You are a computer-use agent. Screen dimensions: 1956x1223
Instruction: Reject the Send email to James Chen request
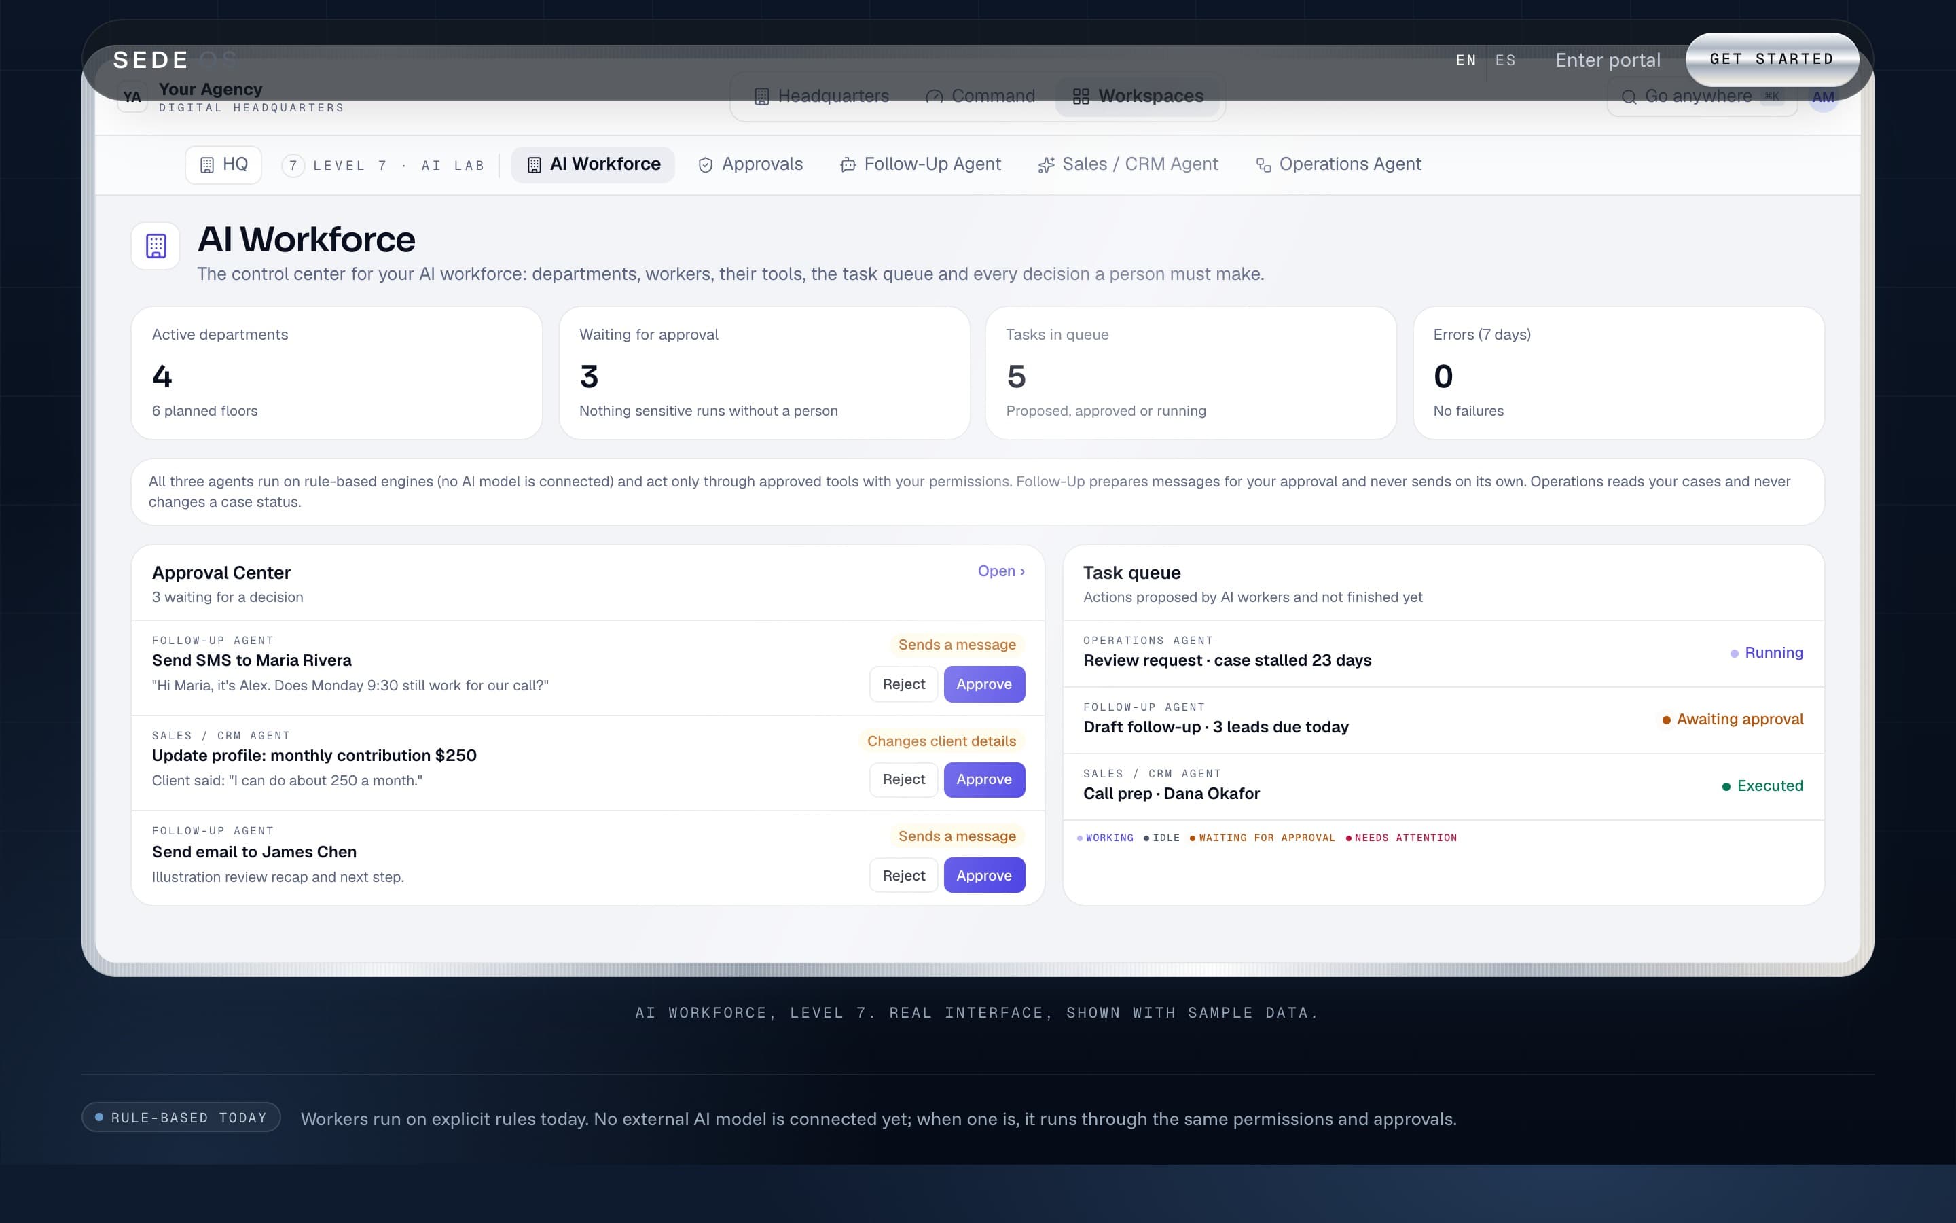[904, 875]
